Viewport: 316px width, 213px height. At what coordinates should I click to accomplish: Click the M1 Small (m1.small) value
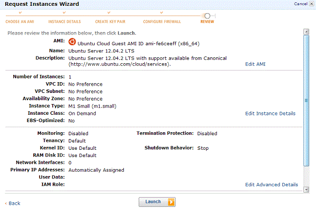(92, 106)
